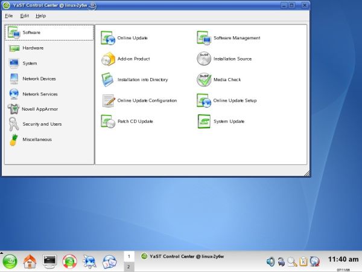Launch System Update icon
The image size is (362, 272).
(204, 121)
